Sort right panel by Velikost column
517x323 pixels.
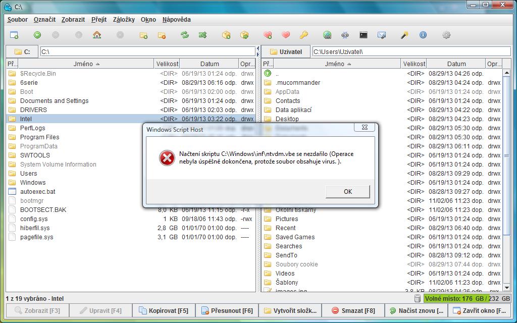coord(414,64)
